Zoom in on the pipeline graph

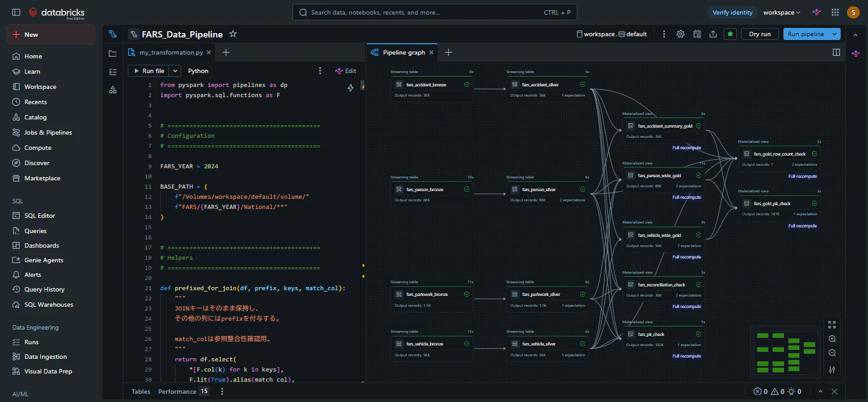832,339
